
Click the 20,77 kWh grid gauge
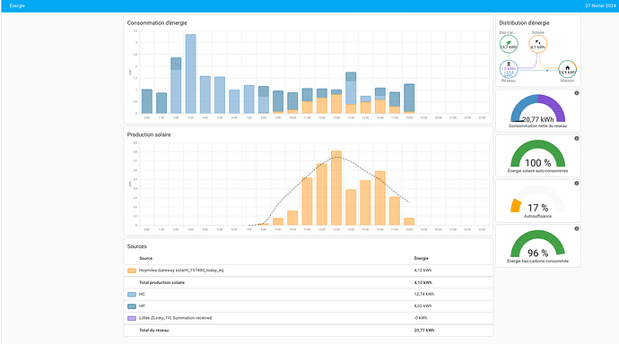tap(537, 111)
